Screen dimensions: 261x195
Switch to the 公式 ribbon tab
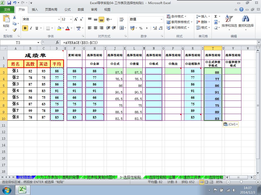68,10
